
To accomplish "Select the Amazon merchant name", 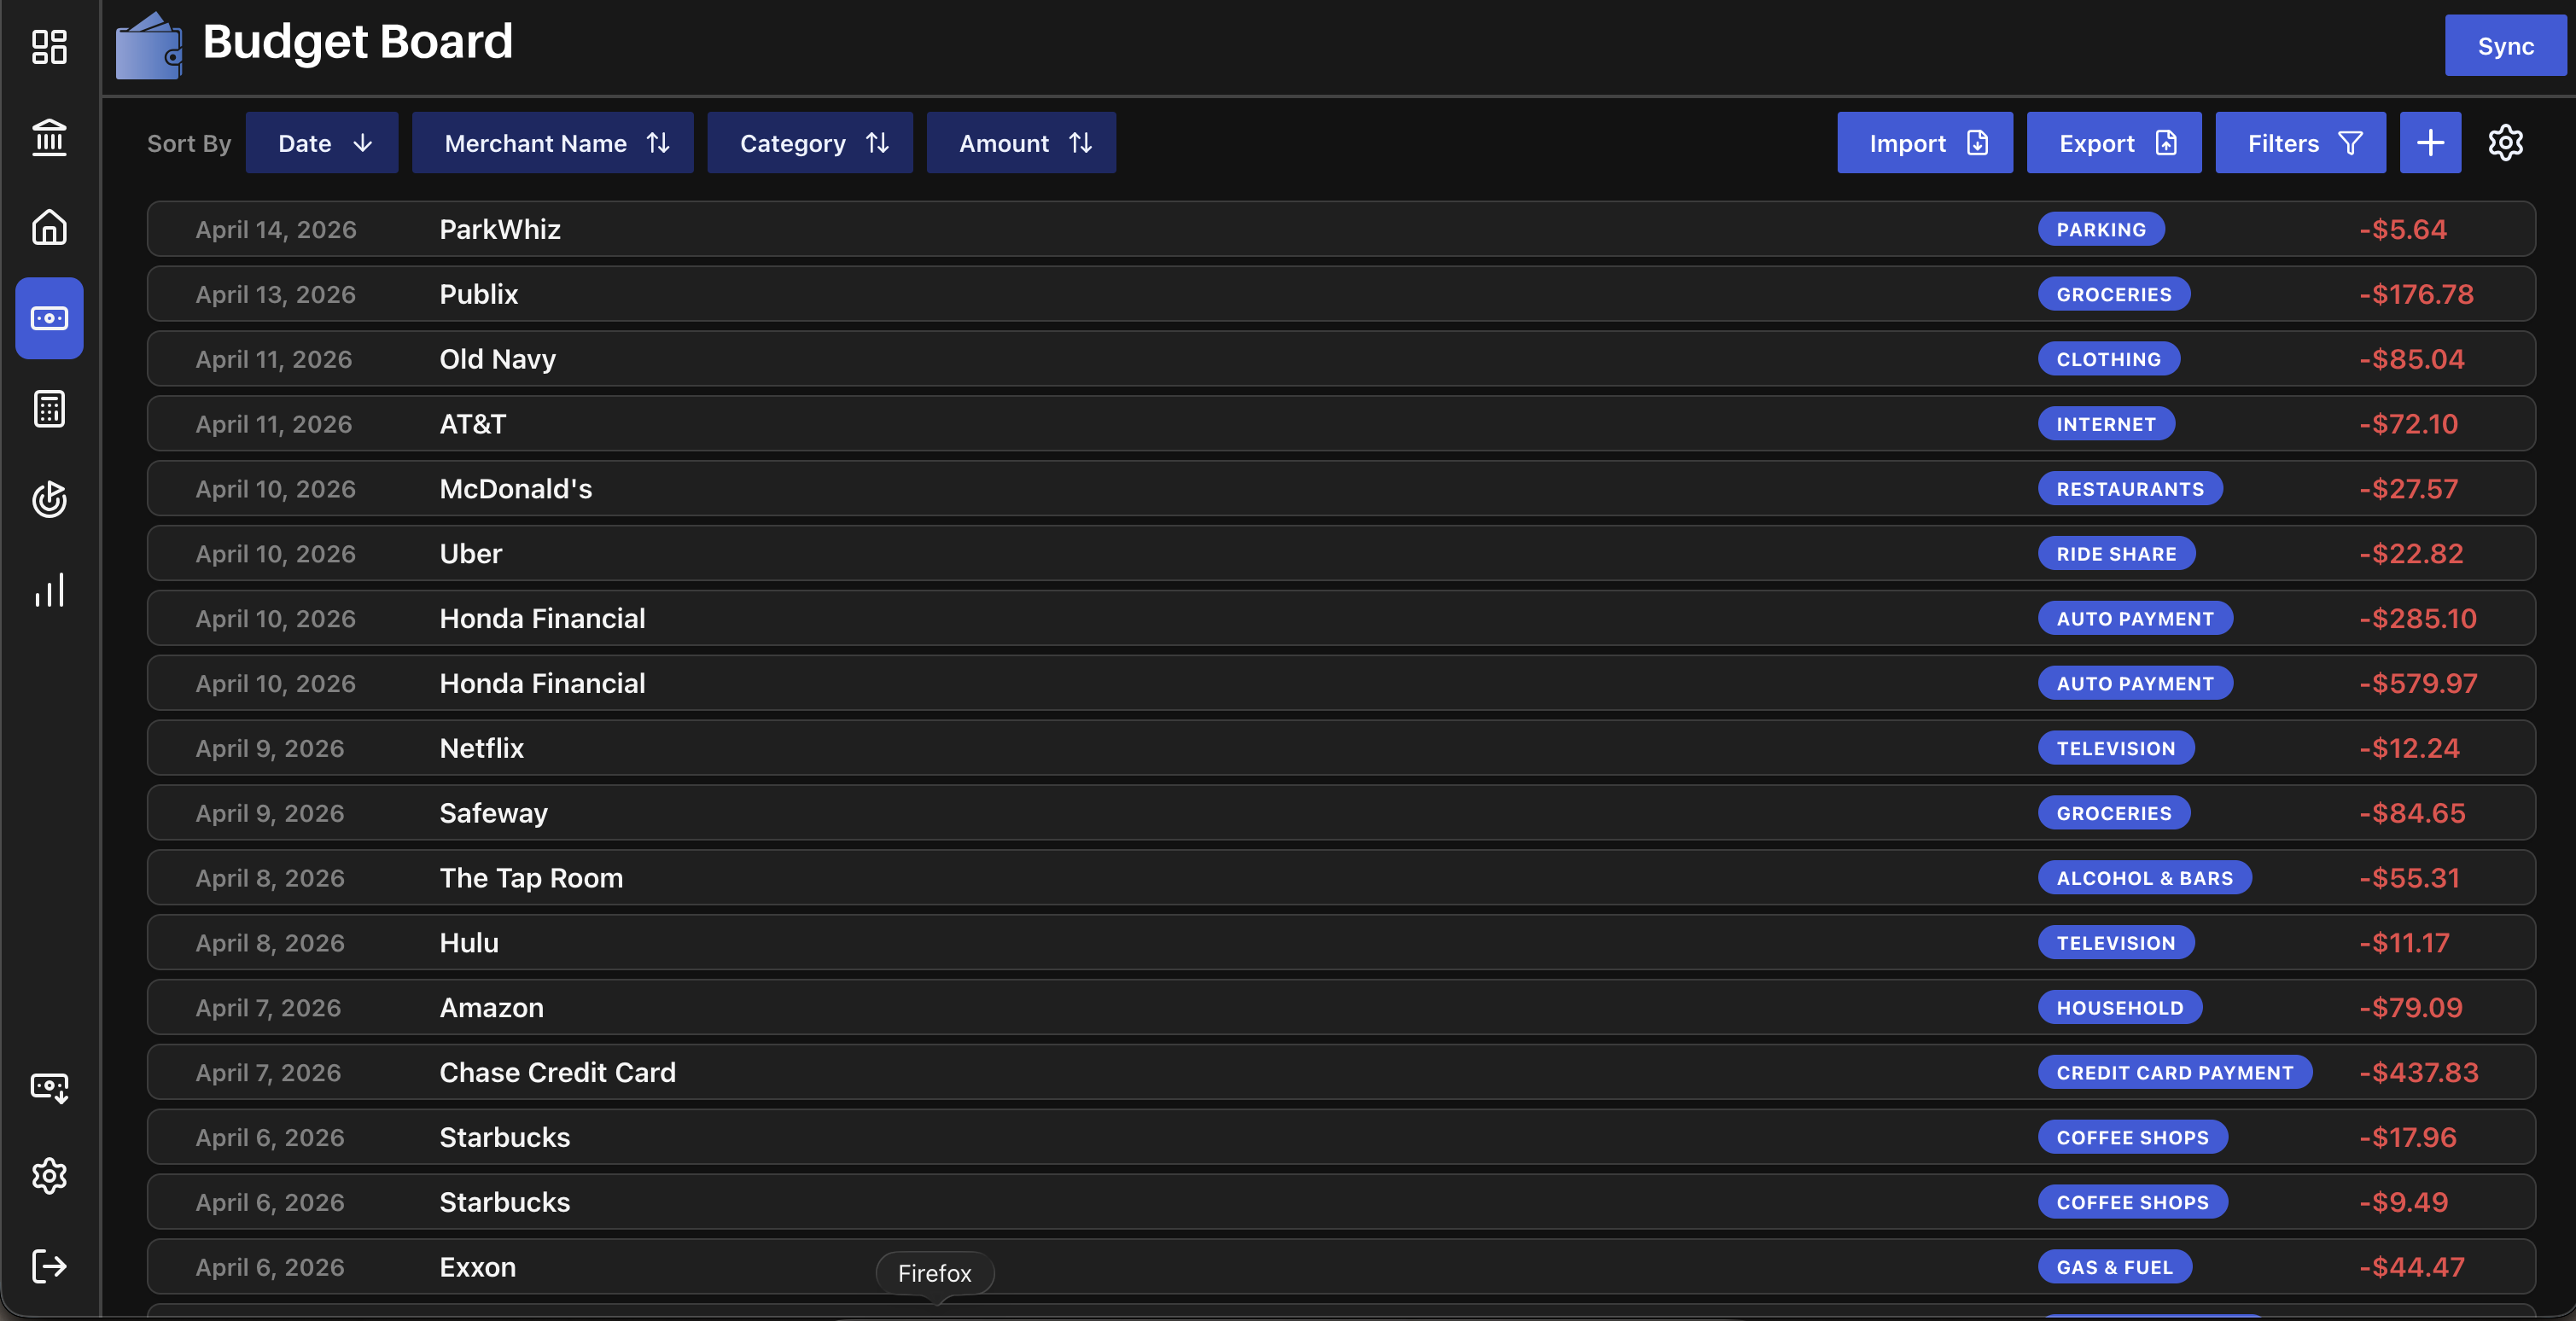I will click(492, 1008).
